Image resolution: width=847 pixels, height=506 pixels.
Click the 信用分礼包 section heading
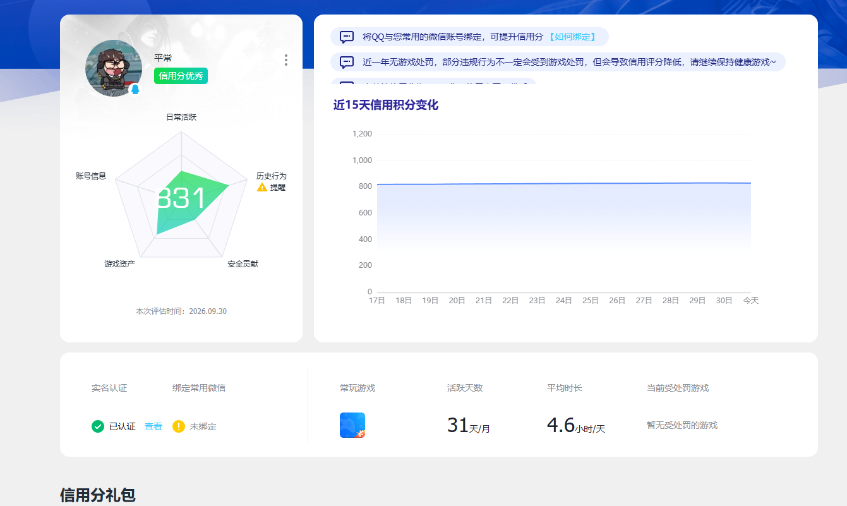98,495
